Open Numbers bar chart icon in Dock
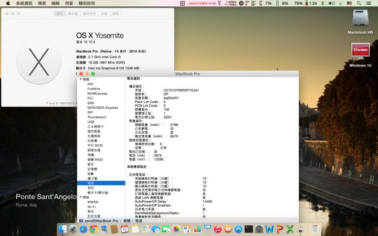This screenshot has height=236, width=378. [197, 229]
